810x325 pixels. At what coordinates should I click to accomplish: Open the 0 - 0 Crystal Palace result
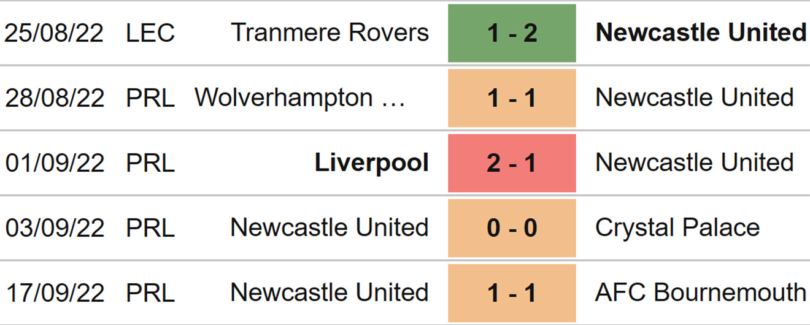(x=512, y=228)
